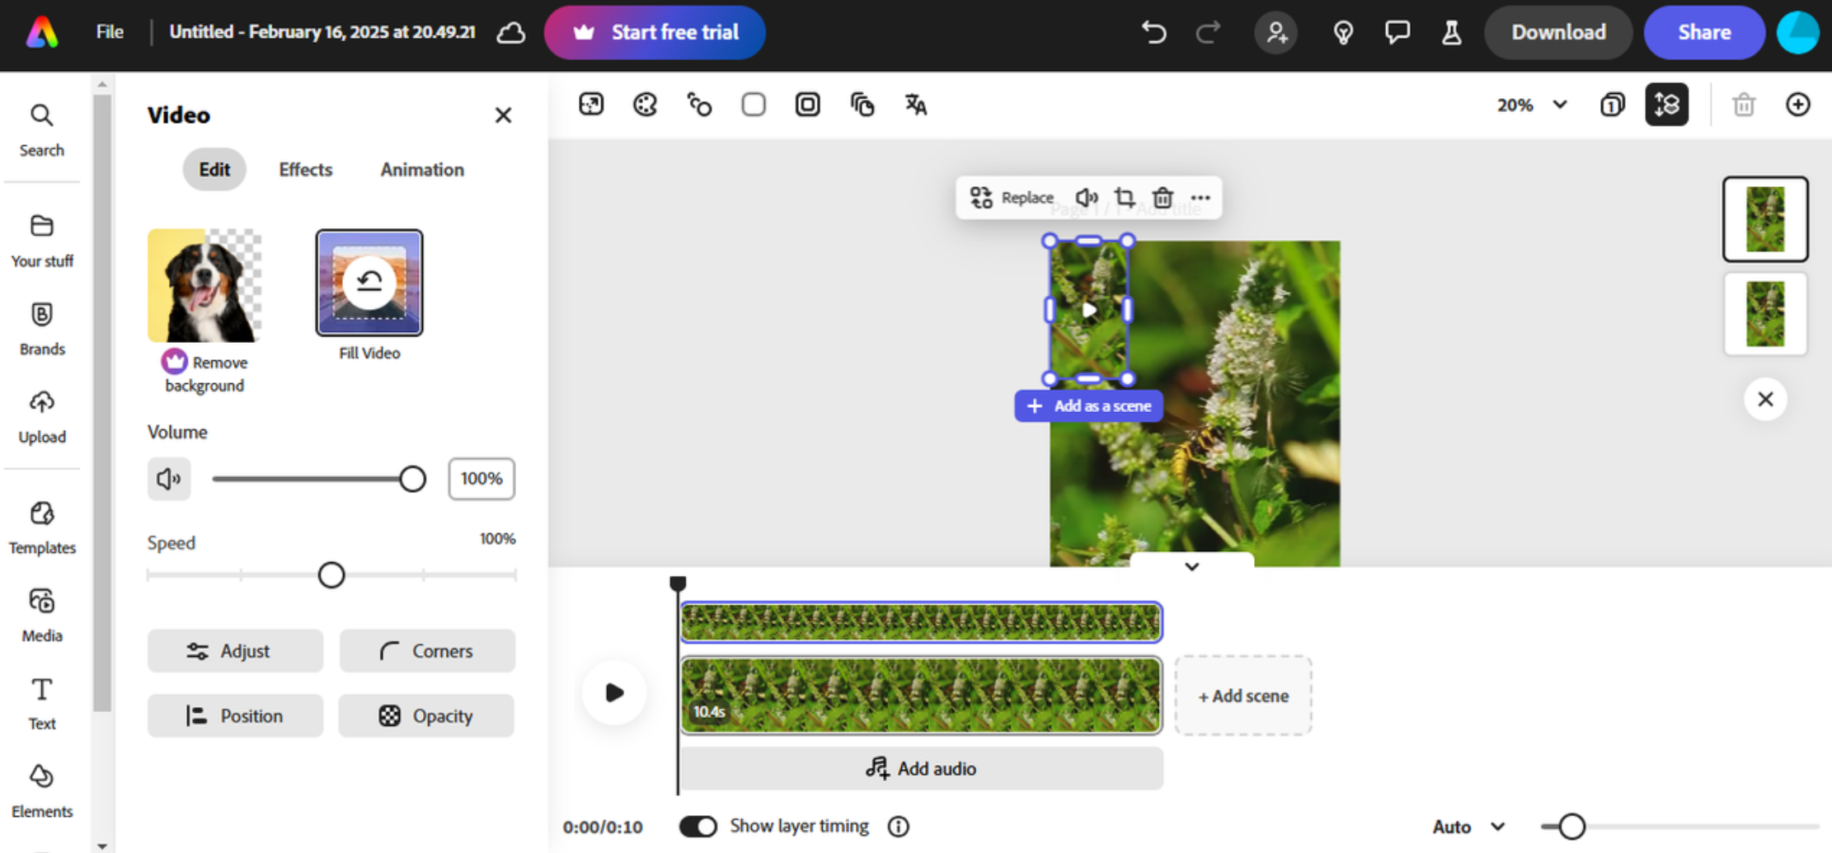
Task: Open the 20% zoom level dropdown
Action: (1531, 105)
